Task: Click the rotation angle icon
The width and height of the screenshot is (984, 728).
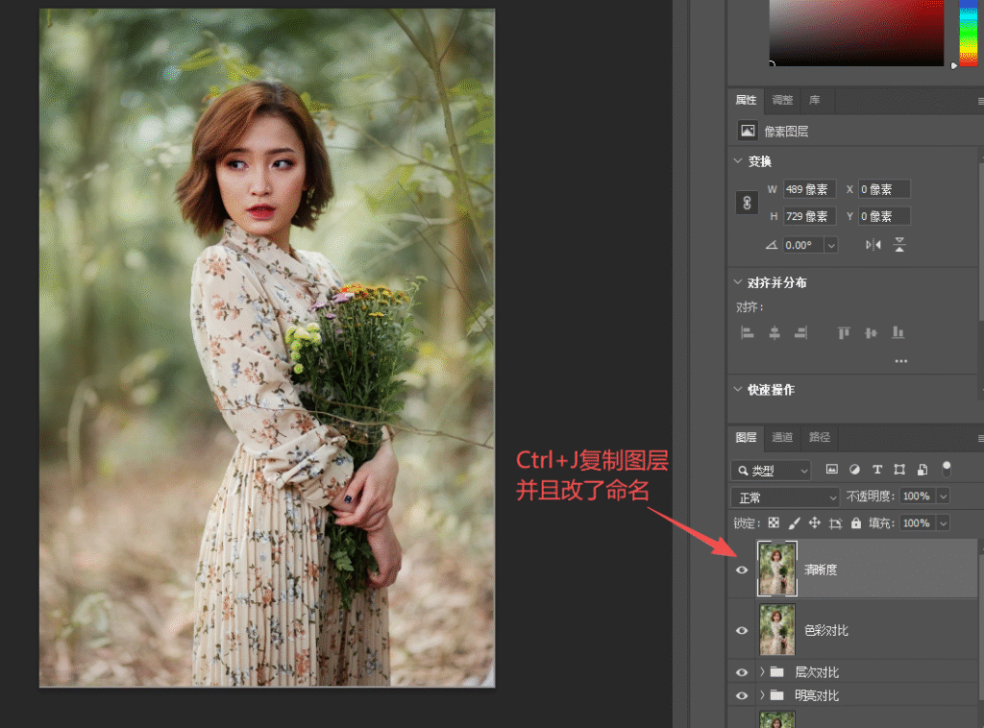Action: coord(772,245)
